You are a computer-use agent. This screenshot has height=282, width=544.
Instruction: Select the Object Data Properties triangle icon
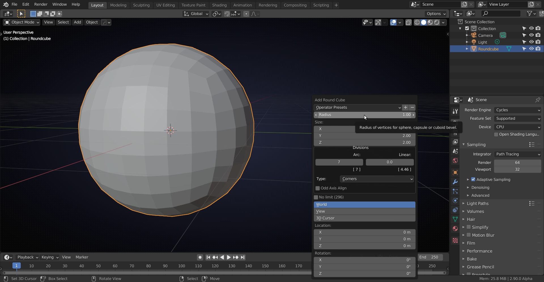coord(455,219)
